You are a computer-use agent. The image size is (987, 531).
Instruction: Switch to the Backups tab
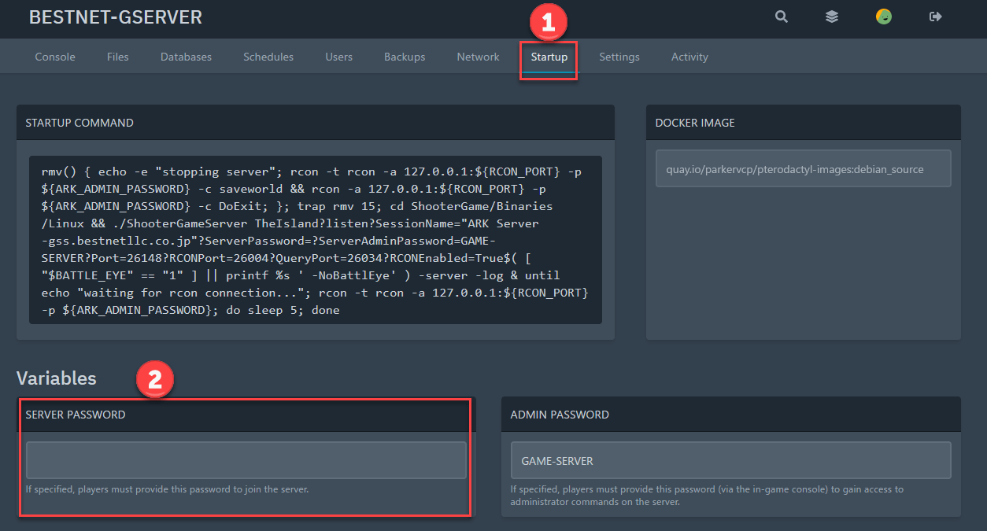click(x=405, y=57)
